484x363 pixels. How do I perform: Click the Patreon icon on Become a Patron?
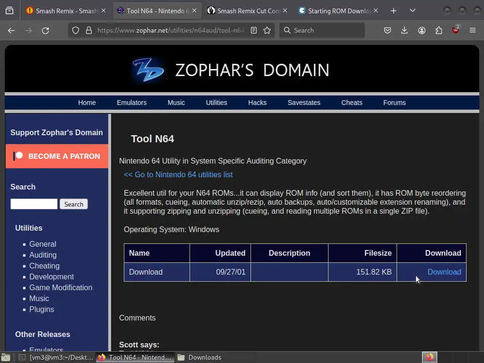point(18,156)
